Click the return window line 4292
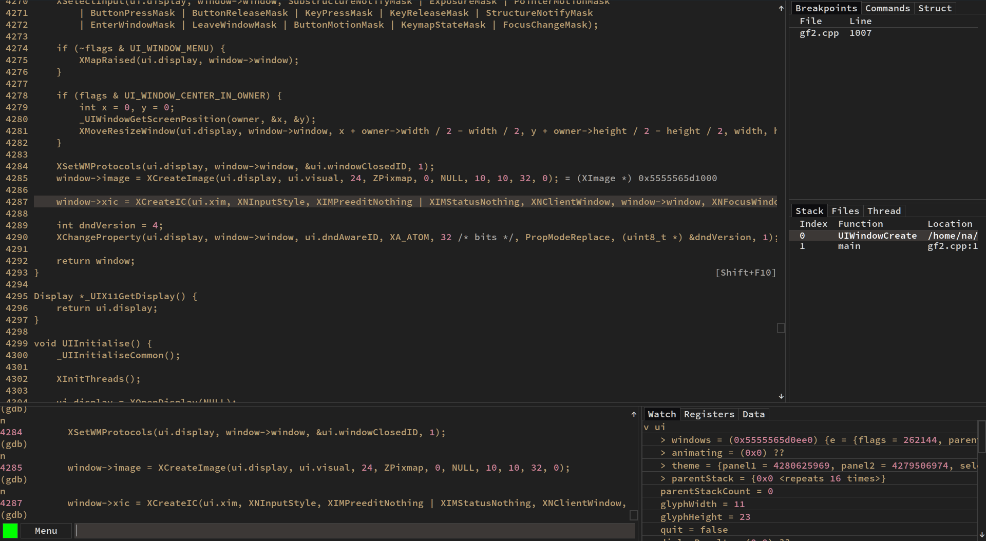This screenshot has height=541, width=986. pos(96,261)
